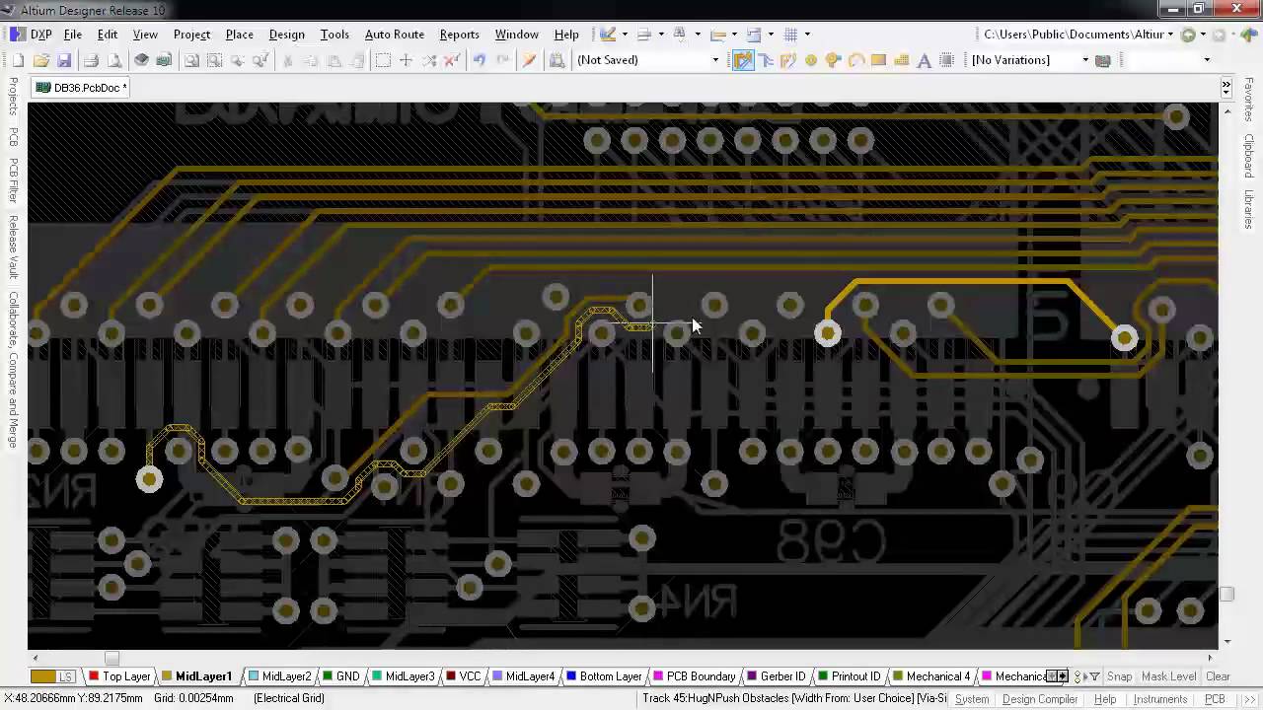Open the System panel button
The height and width of the screenshot is (710, 1263).
pyautogui.click(x=972, y=699)
